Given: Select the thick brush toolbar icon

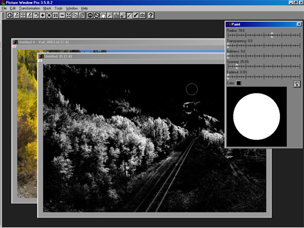Looking at the screenshot, I should (136, 15).
